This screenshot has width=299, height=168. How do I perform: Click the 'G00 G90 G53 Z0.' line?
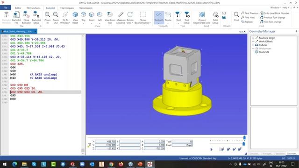click(x=23, y=88)
